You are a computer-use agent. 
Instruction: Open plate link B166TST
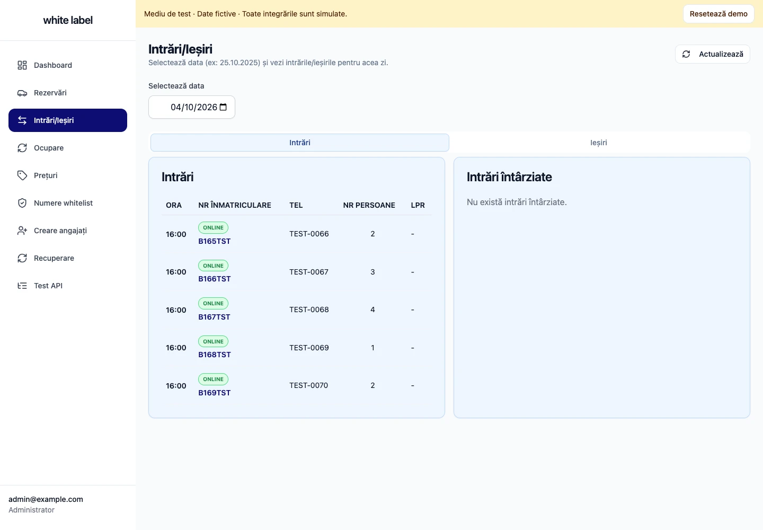pyautogui.click(x=215, y=279)
